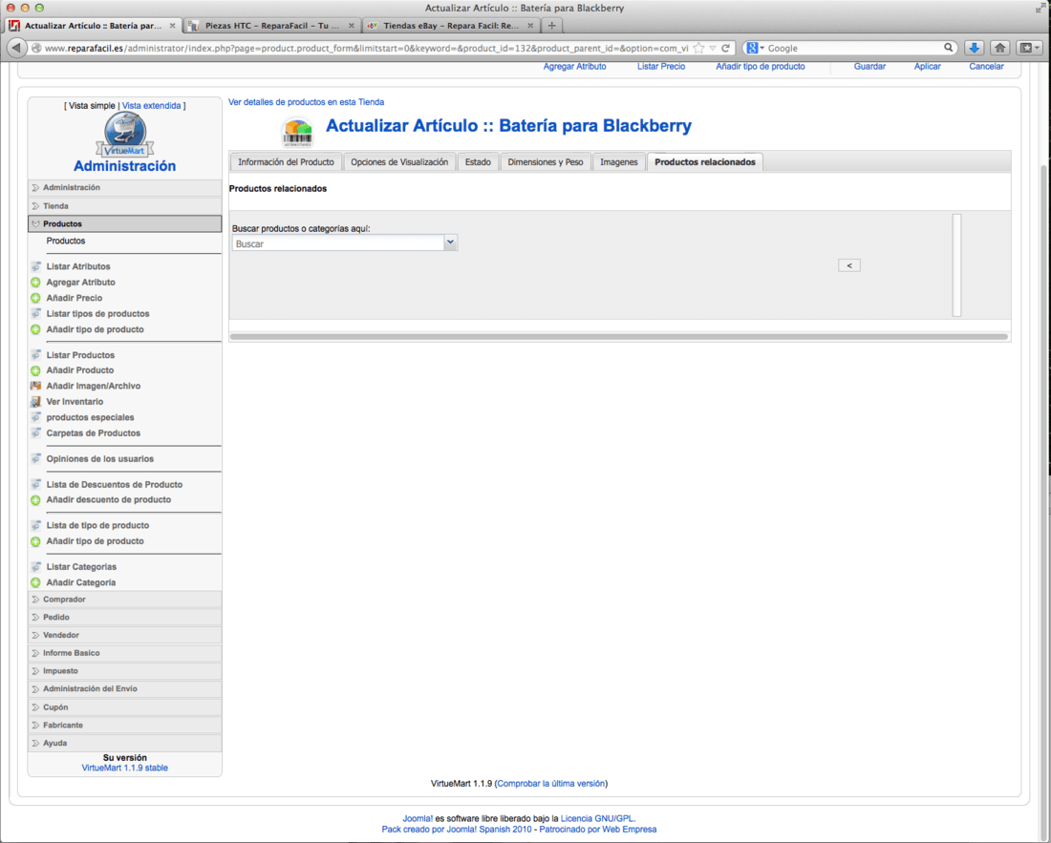Switch to Tiendas eBay browser tab
The width and height of the screenshot is (1051, 843).
click(x=451, y=26)
